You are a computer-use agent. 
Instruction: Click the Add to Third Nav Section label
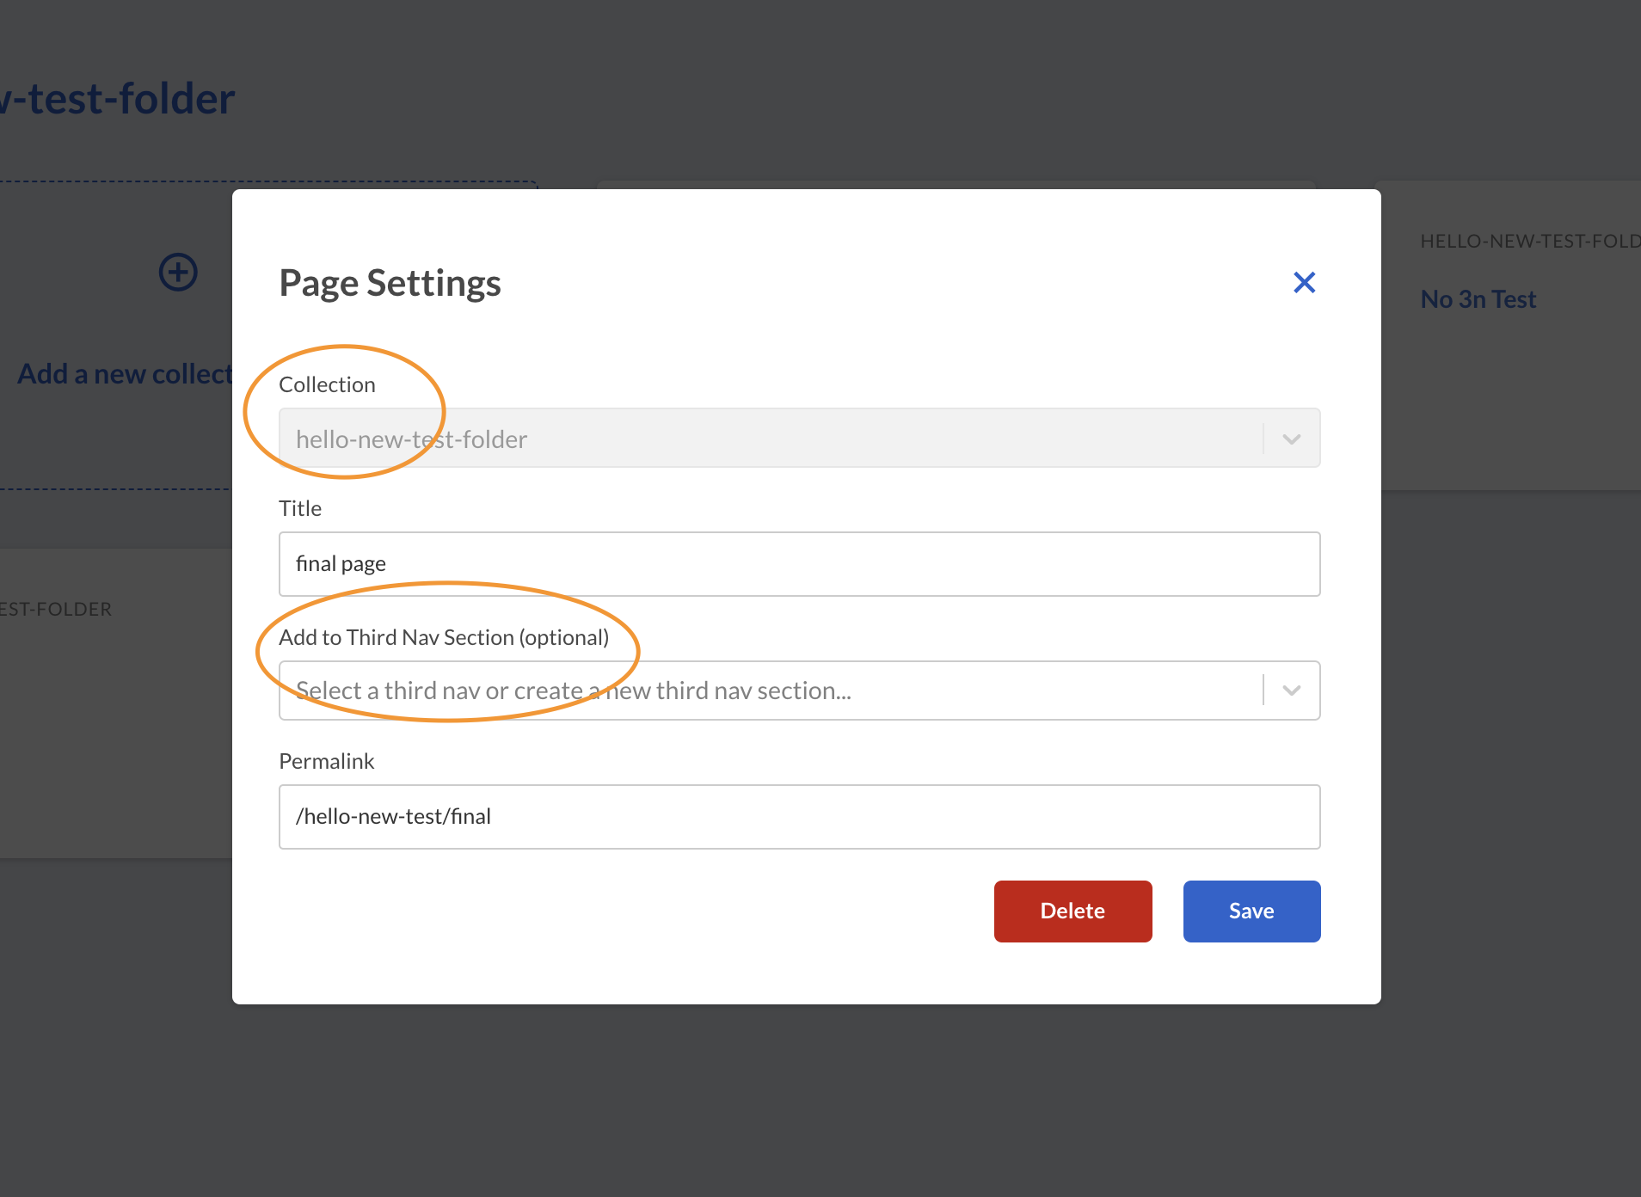click(x=443, y=637)
